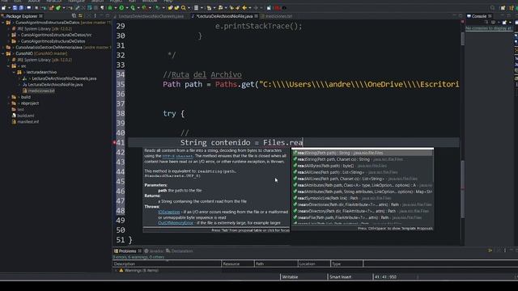Screen dimensions: 518x291
Task: Click the Open Console icon in Console toolbar
Action: pos(504,22)
